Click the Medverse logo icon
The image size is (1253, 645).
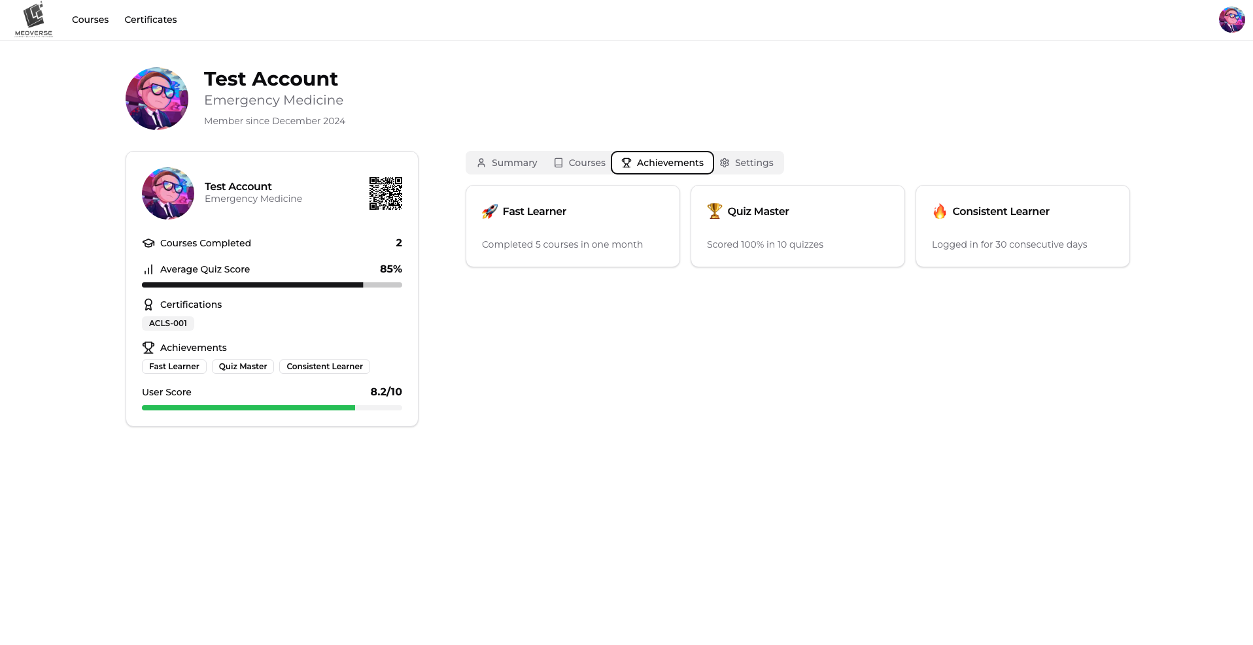pos(33,19)
